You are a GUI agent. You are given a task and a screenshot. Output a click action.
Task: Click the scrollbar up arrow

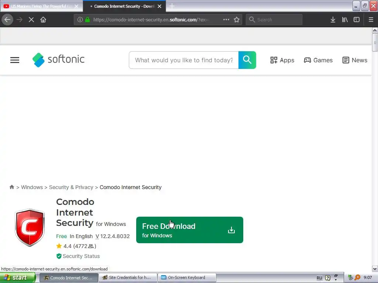pyautogui.click(x=375, y=30)
